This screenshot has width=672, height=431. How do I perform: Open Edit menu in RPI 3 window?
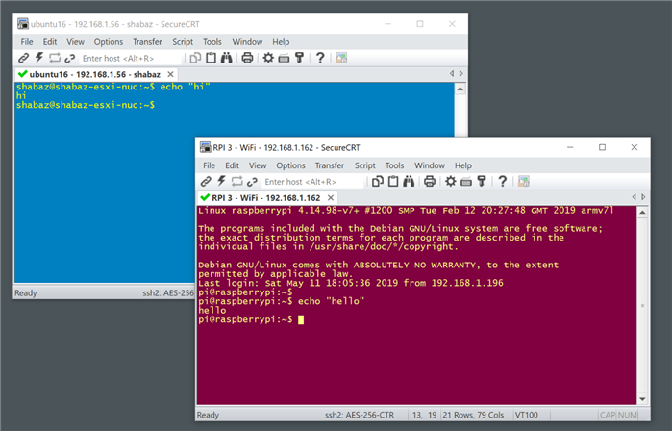pyautogui.click(x=232, y=165)
